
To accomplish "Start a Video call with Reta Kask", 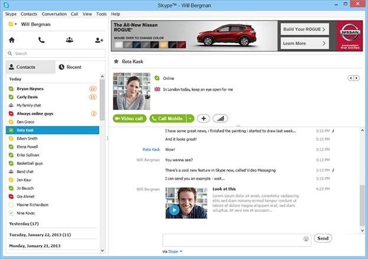I will [x=130, y=118].
